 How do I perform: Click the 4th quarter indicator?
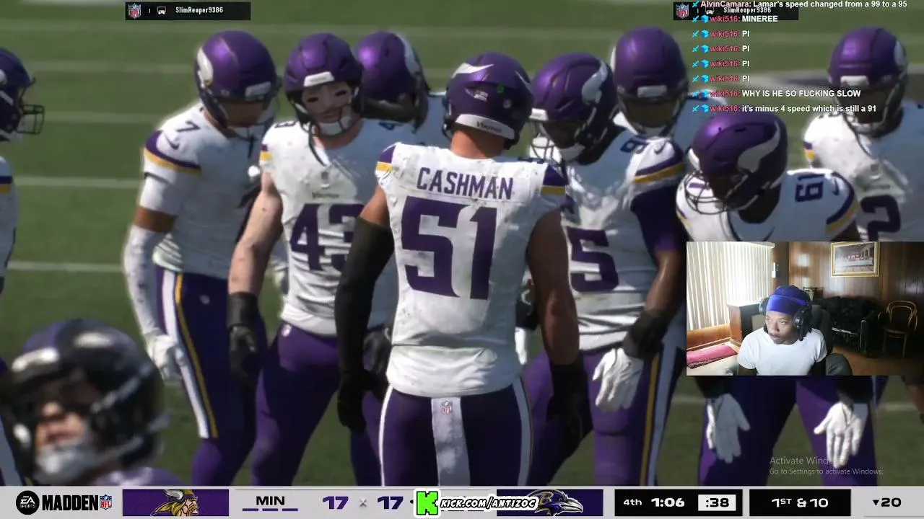632,502
